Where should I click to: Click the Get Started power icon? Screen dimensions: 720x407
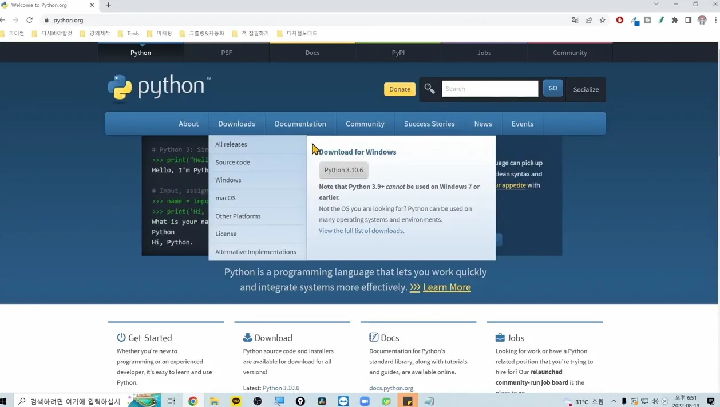(121, 337)
